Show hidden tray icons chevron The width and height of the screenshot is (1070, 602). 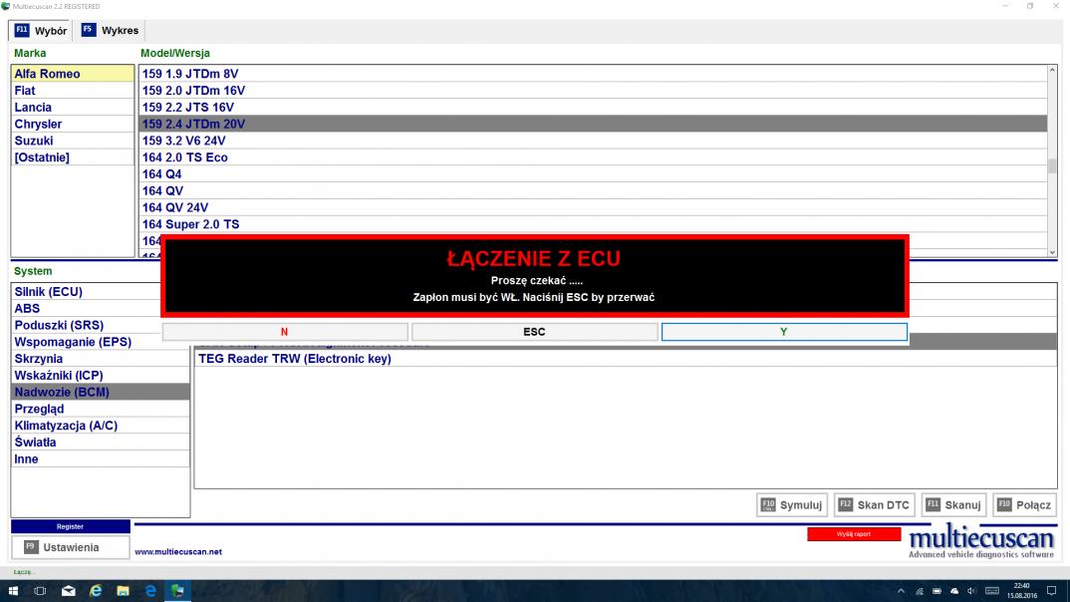click(x=901, y=591)
